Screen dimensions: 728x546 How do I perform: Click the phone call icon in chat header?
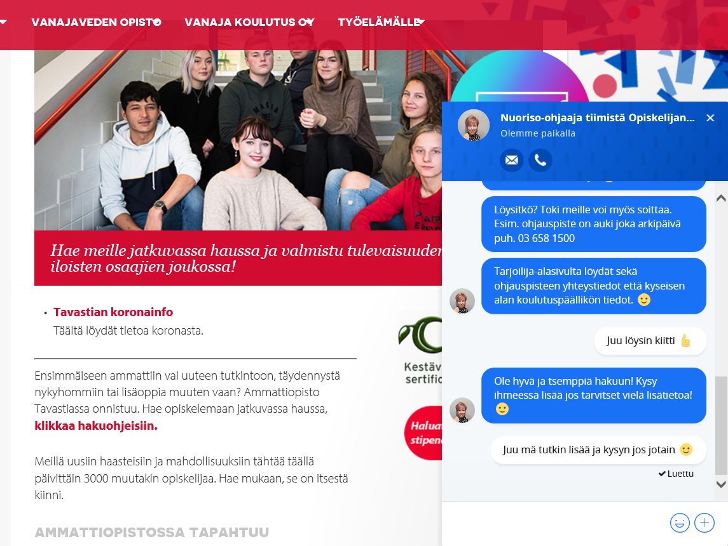click(540, 161)
